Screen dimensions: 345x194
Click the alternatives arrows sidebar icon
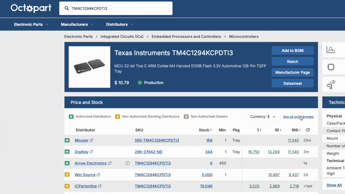(x=331, y=84)
